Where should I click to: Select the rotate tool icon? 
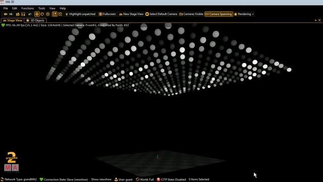pos(42,14)
